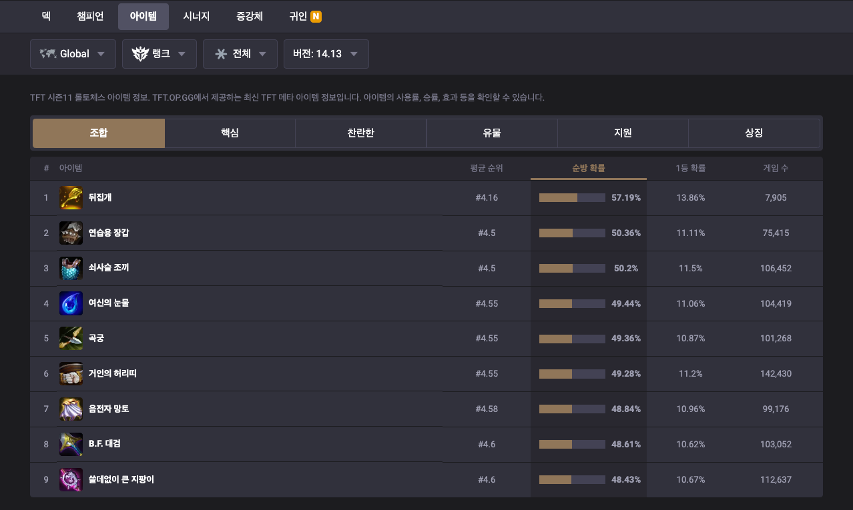Open the 버전: 14.13 version dropdown
Image resolution: width=853 pixels, height=510 pixels.
[x=326, y=54]
